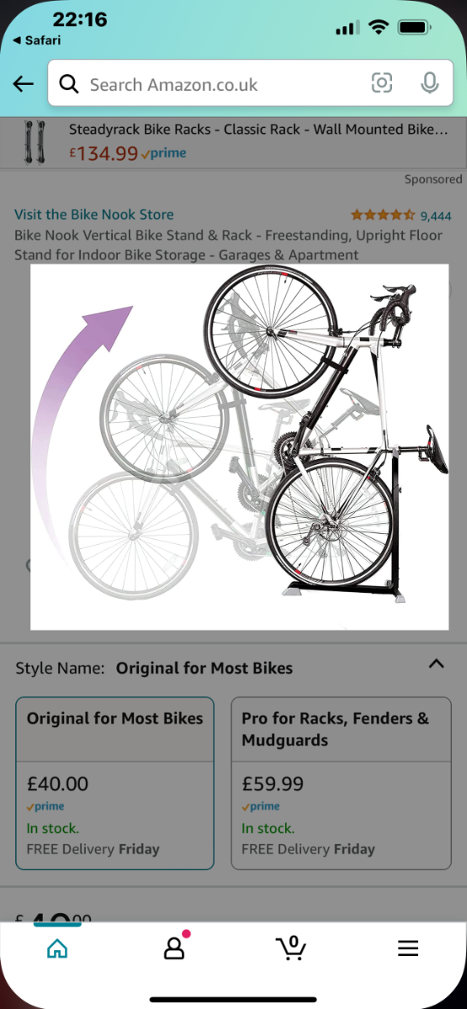Image resolution: width=467 pixels, height=1009 pixels.
Task: Open the 9,444 ratings count
Action: (436, 215)
